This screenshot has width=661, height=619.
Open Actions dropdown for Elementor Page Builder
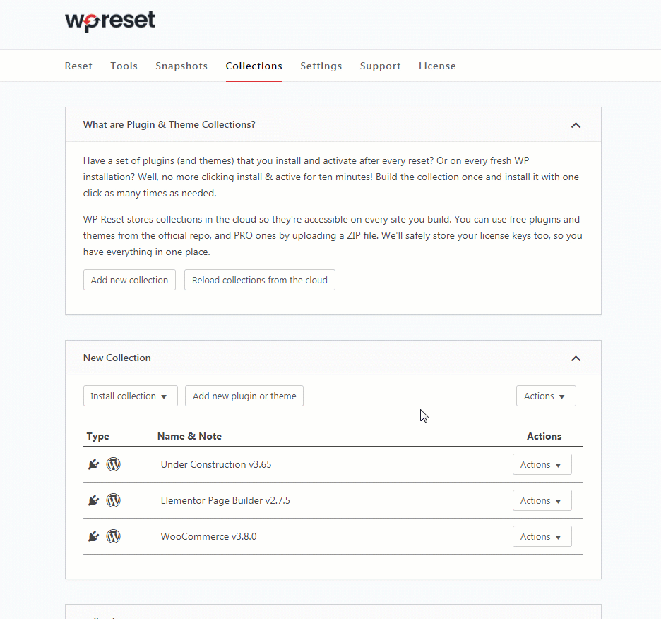(542, 500)
